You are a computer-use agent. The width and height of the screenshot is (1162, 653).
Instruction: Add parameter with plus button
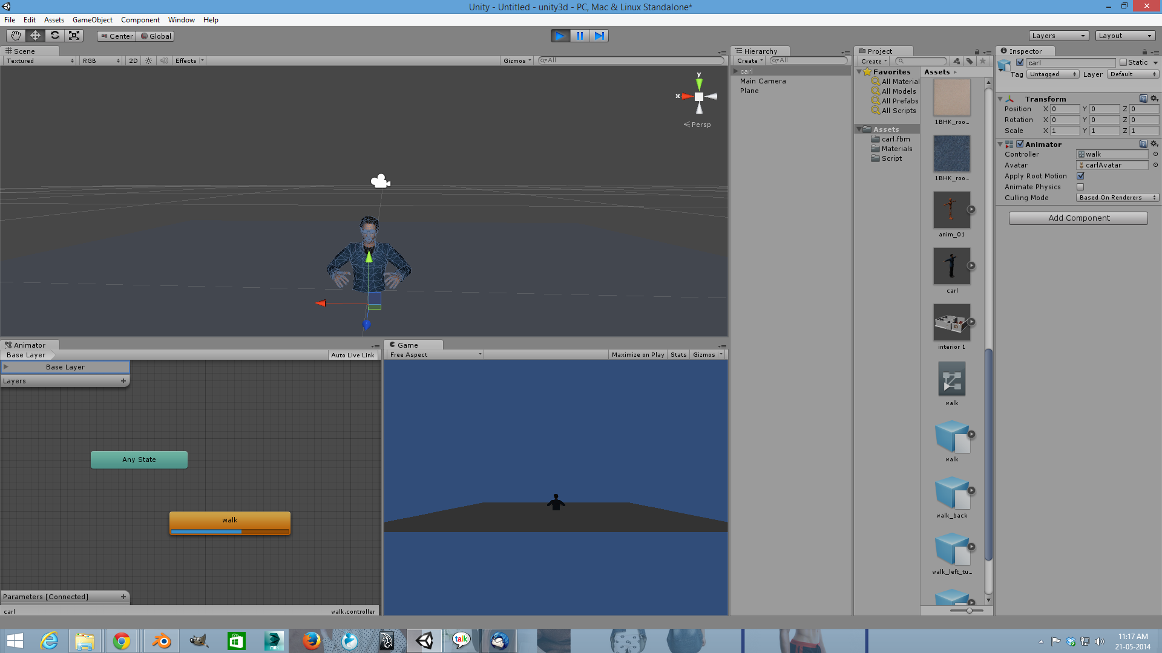[123, 597]
